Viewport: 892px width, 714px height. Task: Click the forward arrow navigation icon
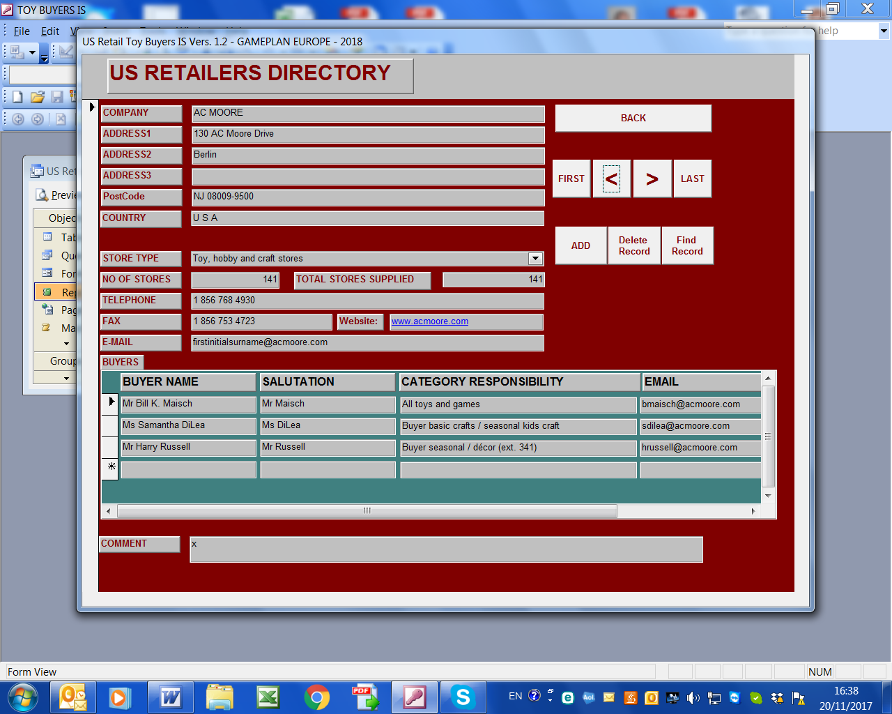tap(38, 119)
